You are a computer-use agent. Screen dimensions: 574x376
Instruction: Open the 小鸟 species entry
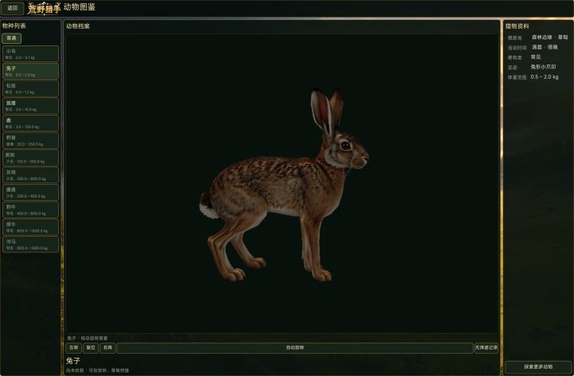tap(31, 53)
